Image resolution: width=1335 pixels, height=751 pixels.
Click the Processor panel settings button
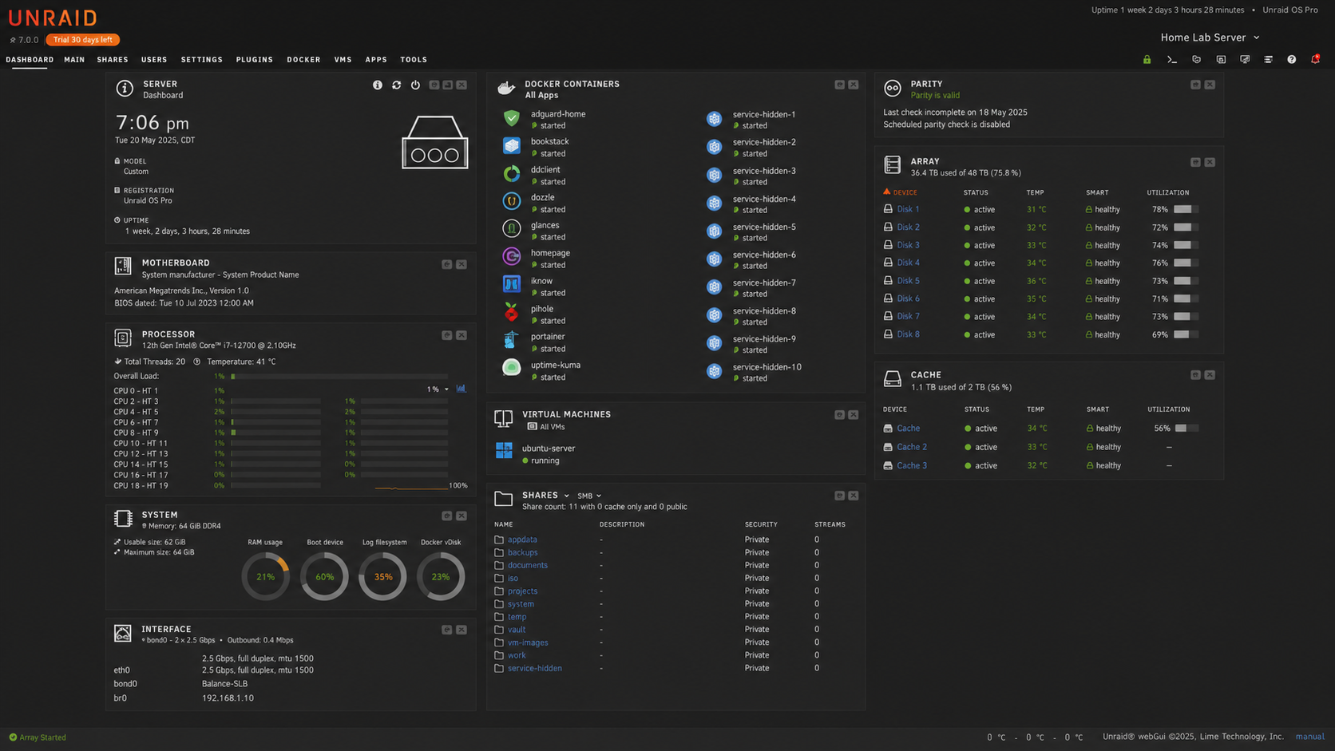click(x=447, y=335)
